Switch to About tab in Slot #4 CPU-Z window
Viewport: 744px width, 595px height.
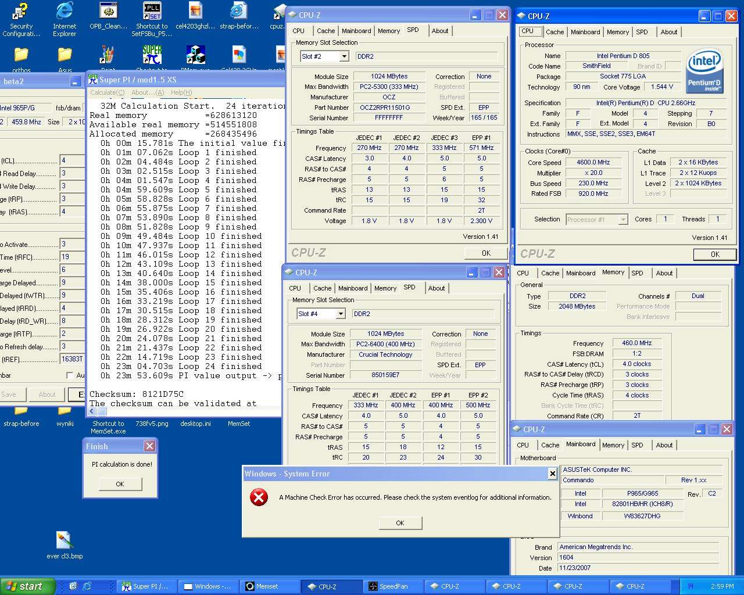pos(437,288)
